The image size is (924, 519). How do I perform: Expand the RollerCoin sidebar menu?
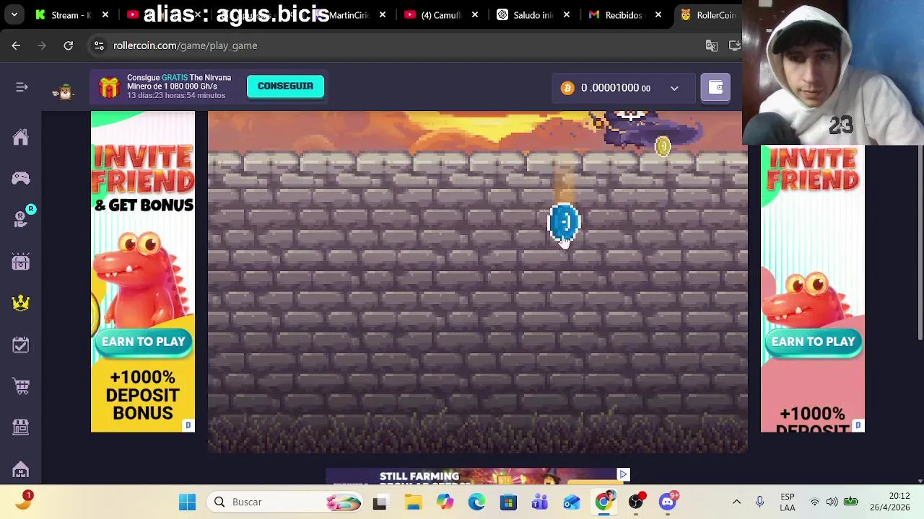click(22, 87)
